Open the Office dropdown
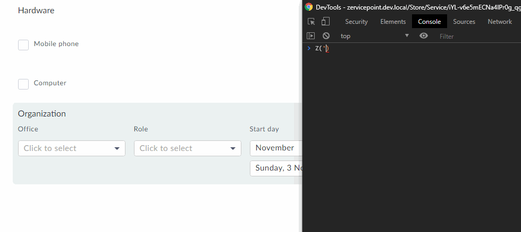The image size is (521, 232). 72,148
